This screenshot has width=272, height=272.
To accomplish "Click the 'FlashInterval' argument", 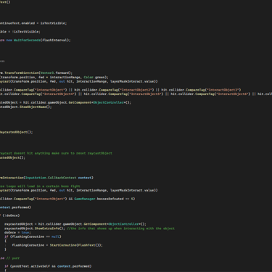I will click(x=55, y=40).
